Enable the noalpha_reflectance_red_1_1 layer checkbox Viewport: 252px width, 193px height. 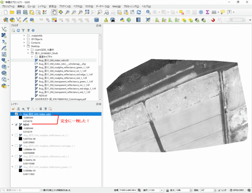tap(16, 156)
